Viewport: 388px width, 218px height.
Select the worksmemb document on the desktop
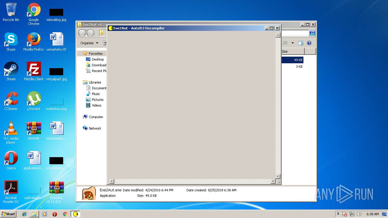coord(56,131)
